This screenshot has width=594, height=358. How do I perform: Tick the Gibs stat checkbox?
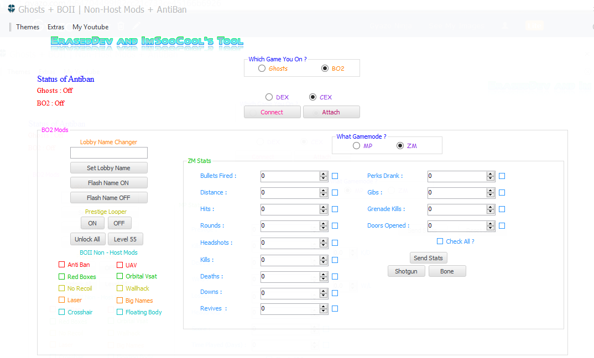(x=502, y=193)
